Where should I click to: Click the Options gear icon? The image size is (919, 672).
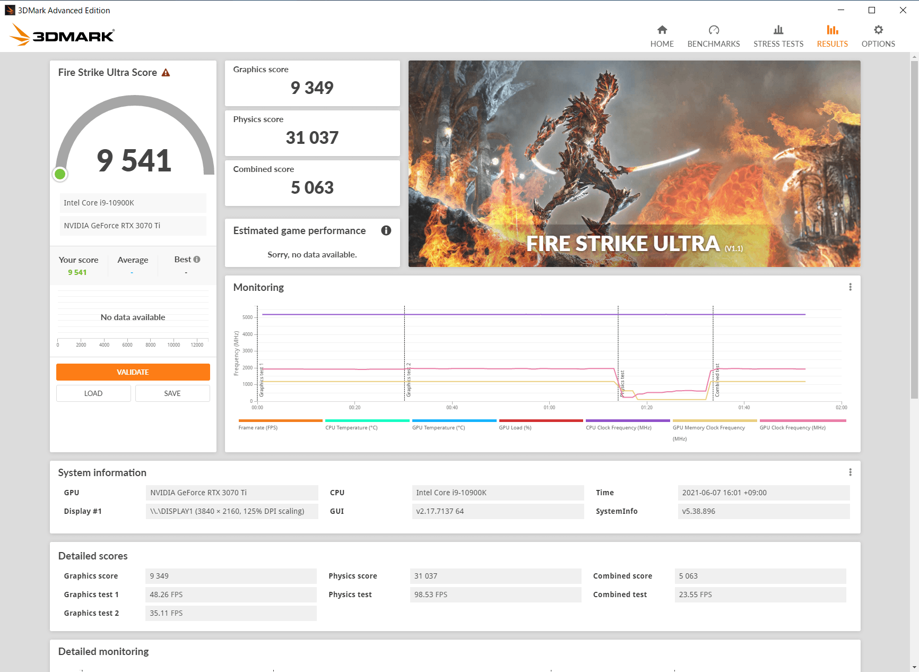(x=879, y=30)
